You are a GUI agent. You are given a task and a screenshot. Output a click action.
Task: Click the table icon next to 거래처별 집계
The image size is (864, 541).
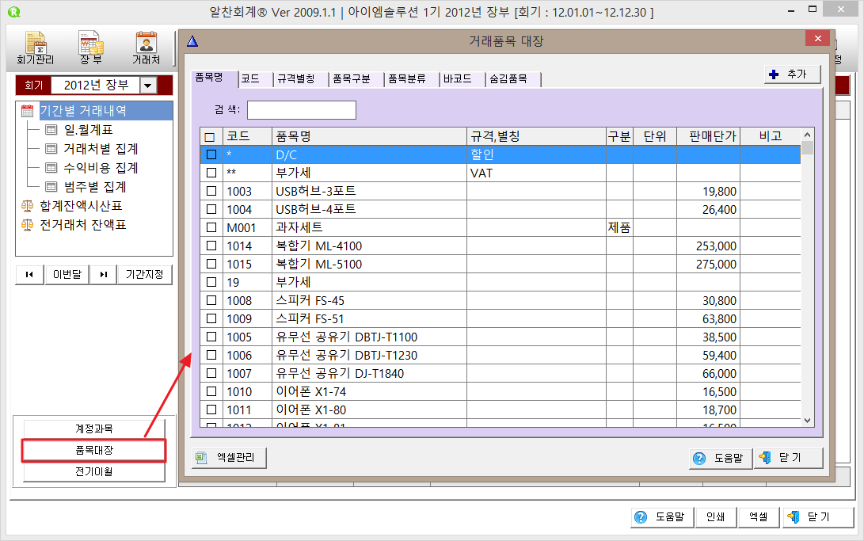(51, 149)
